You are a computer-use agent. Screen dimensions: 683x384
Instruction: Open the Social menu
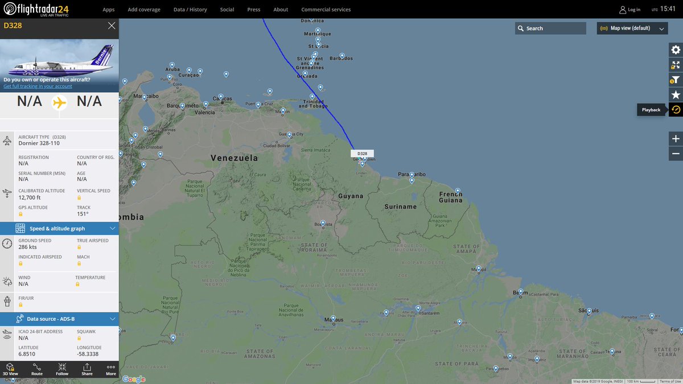pos(227,10)
